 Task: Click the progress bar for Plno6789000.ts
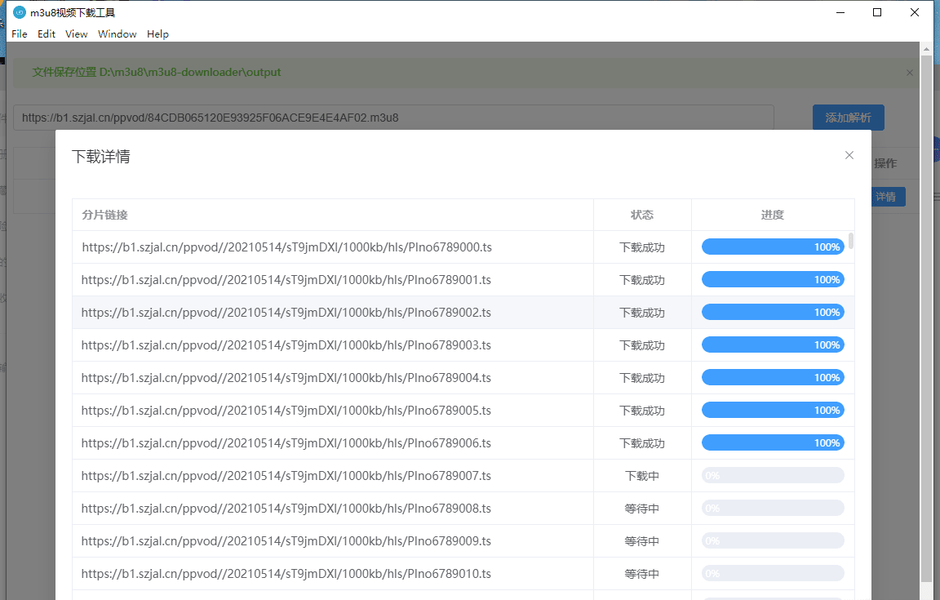coord(772,247)
